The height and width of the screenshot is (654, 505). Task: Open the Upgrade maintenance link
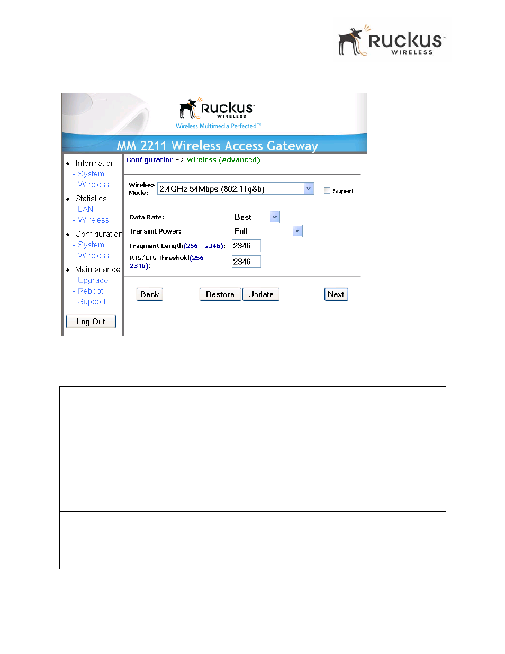[93, 280]
